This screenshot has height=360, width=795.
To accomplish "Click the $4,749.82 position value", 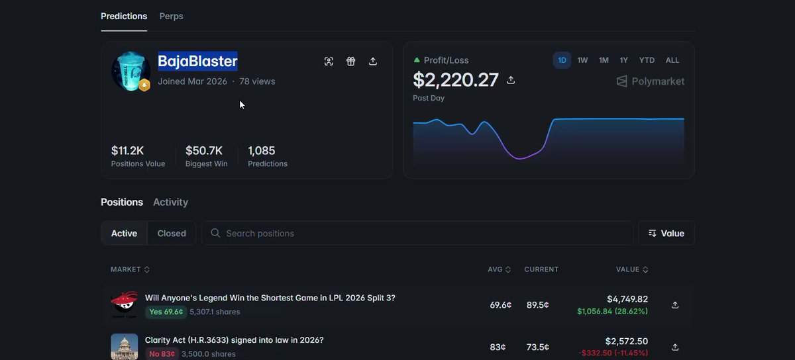I will (x=627, y=299).
